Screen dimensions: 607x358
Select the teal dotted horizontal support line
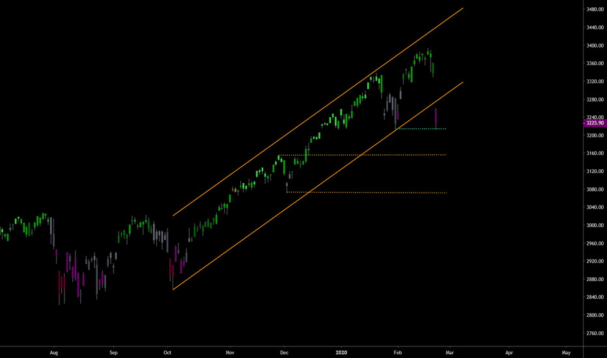tap(422, 128)
